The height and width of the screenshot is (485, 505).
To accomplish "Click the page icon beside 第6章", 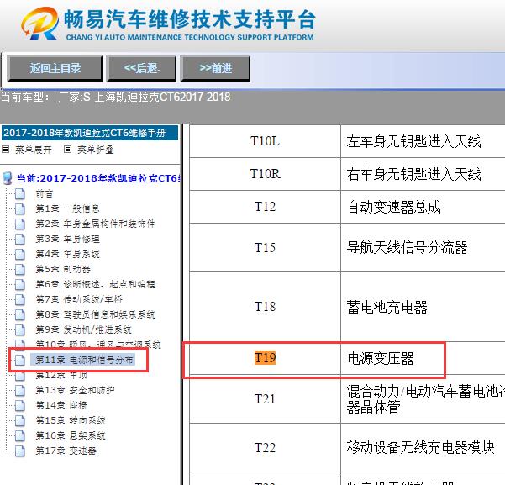I will [x=20, y=284].
